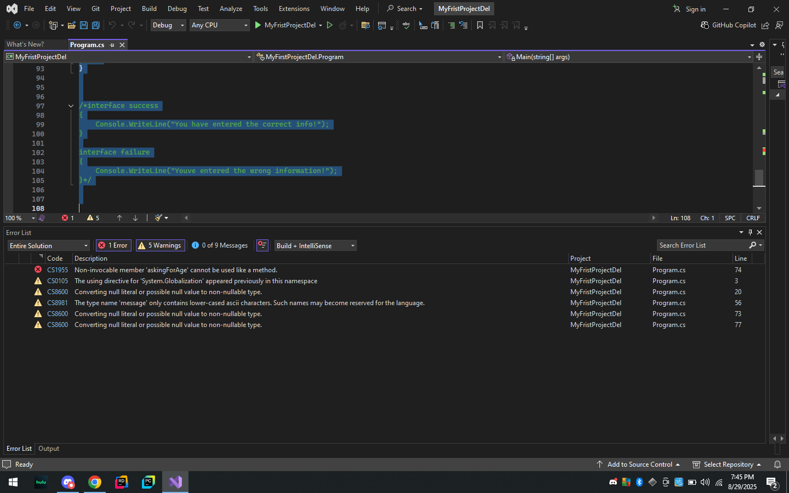
Task: Click the Share icon beside GitHub Copilot
Action: coord(765,25)
